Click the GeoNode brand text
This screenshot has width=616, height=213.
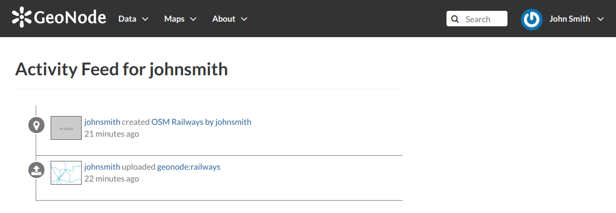[x=70, y=18]
